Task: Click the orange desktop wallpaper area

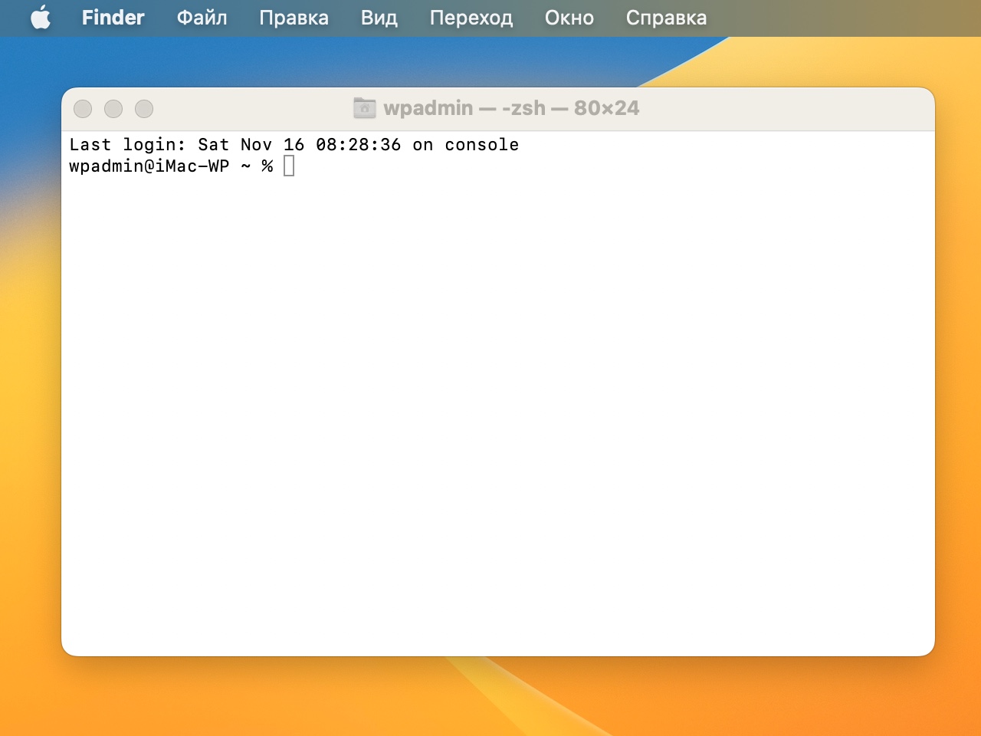Action: coord(490,705)
